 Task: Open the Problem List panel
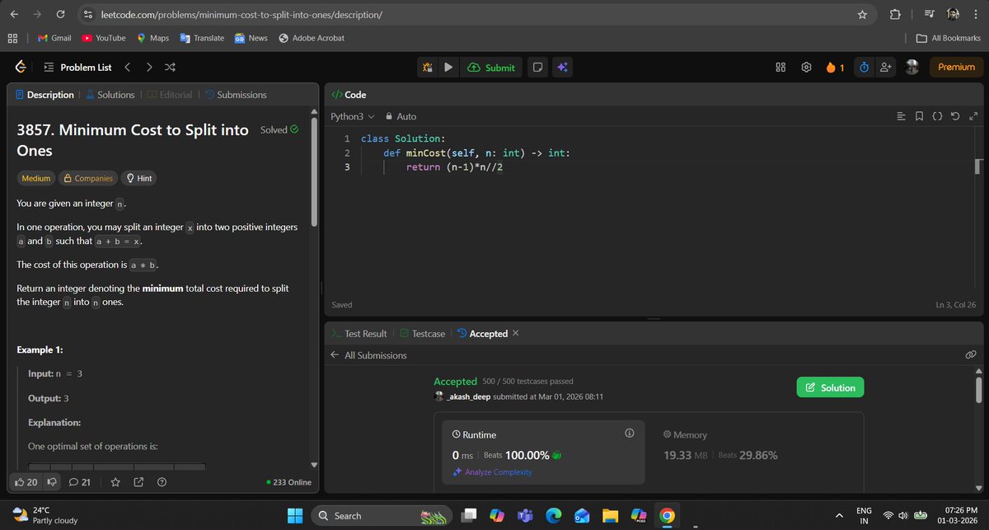click(77, 68)
